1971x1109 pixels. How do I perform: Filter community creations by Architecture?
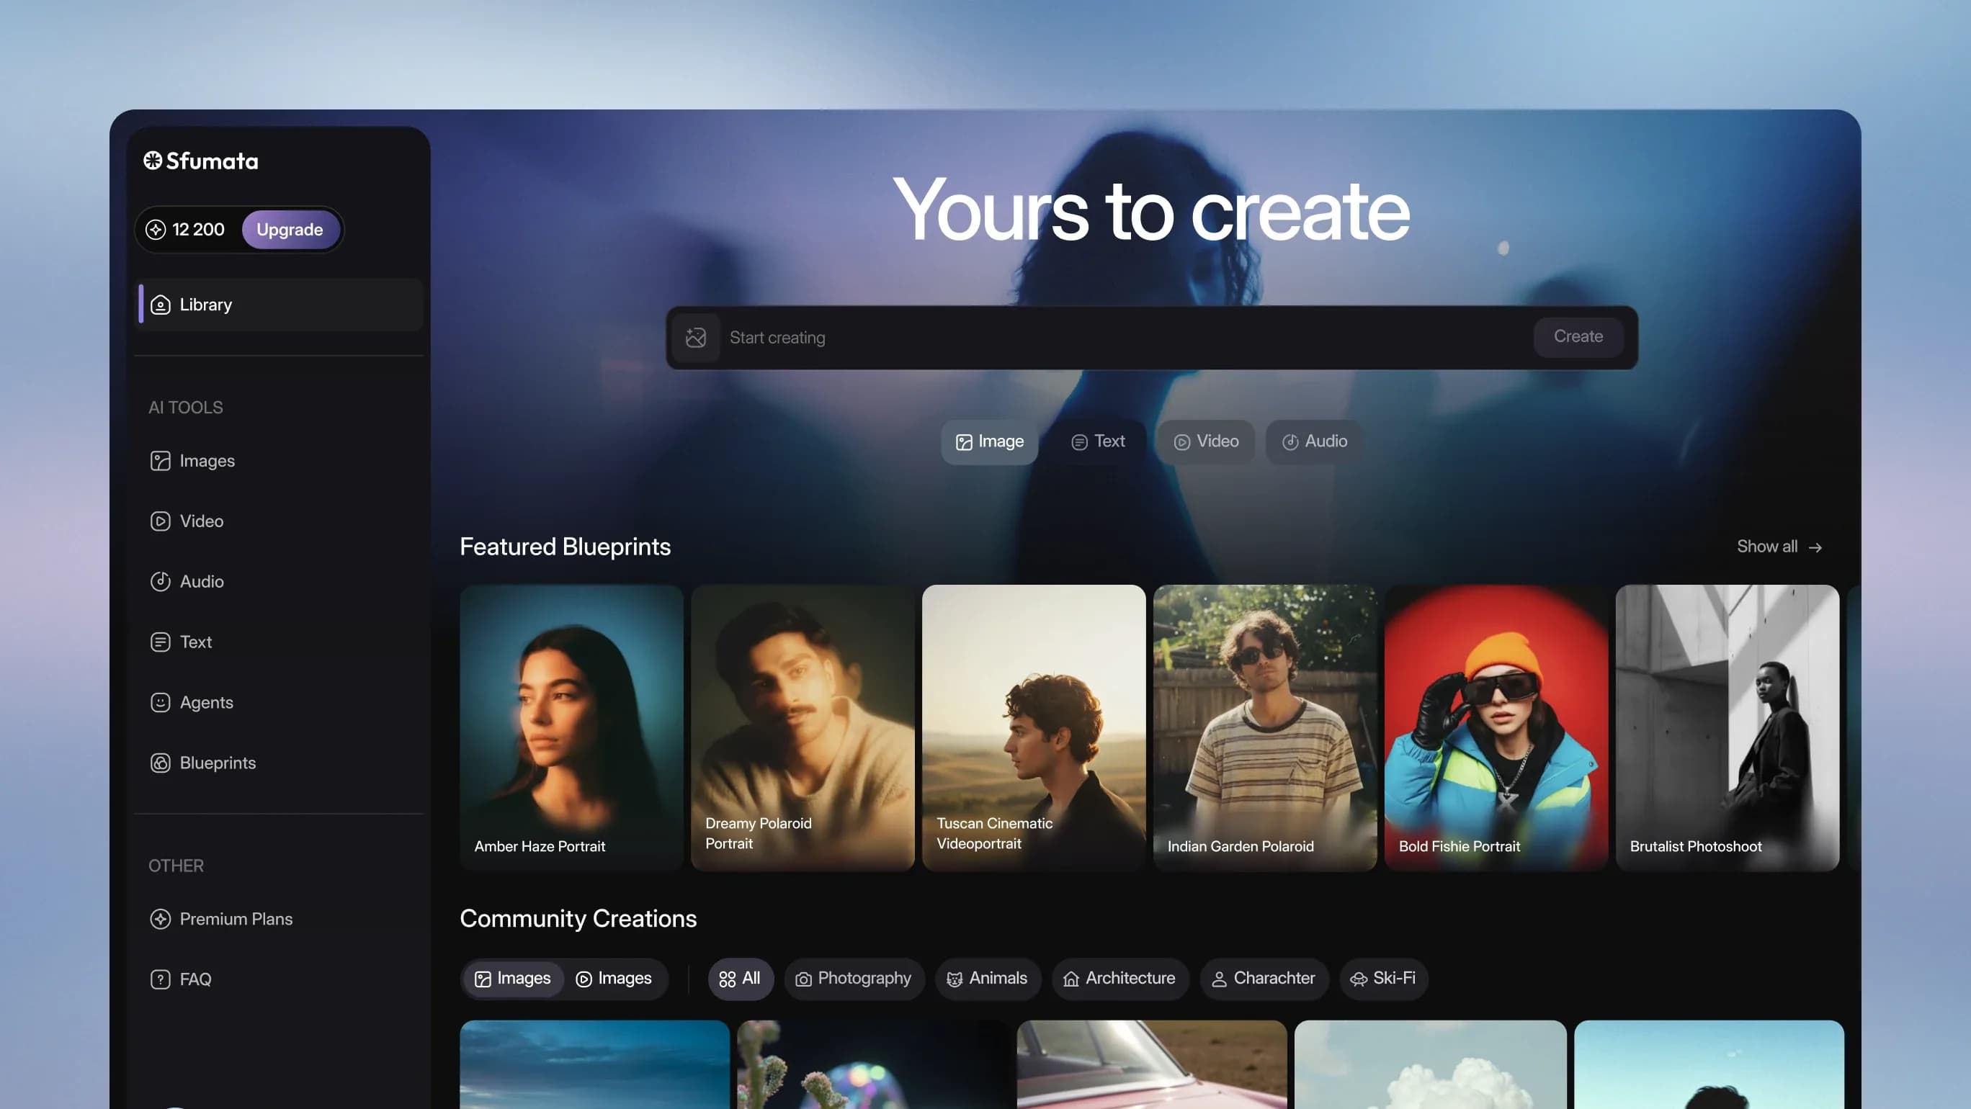click(x=1120, y=978)
